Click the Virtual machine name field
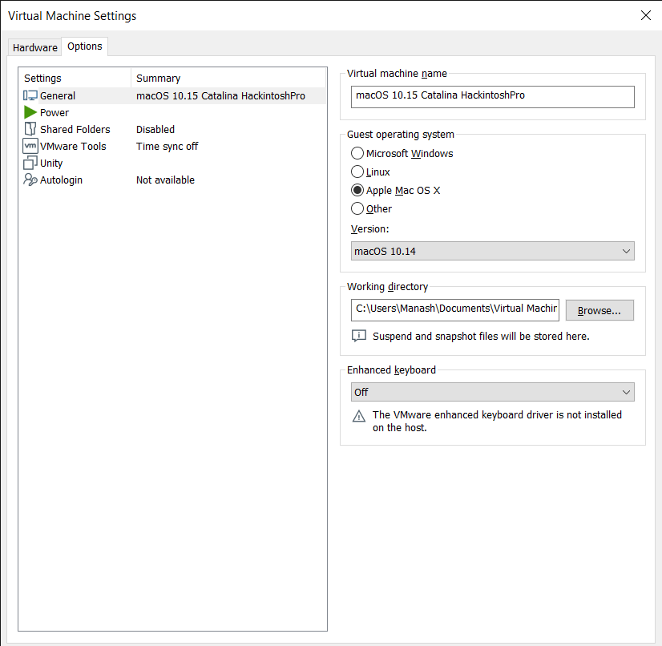The height and width of the screenshot is (646, 662). [492, 97]
